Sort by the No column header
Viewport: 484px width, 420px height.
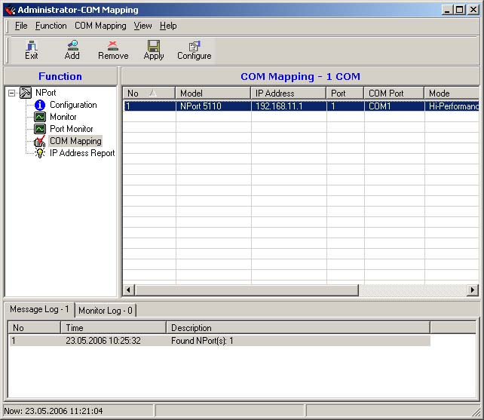point(148,94)
